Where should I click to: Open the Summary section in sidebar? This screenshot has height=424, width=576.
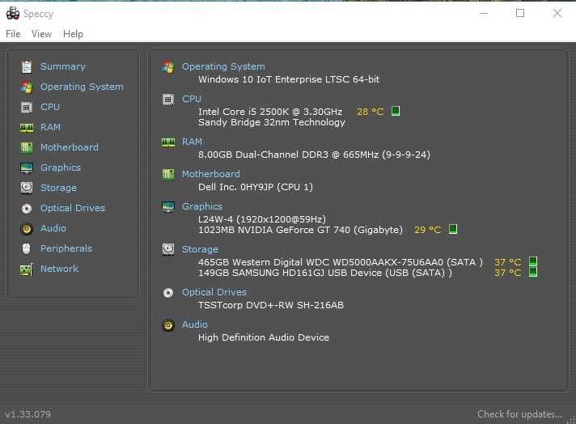[62, 66]
